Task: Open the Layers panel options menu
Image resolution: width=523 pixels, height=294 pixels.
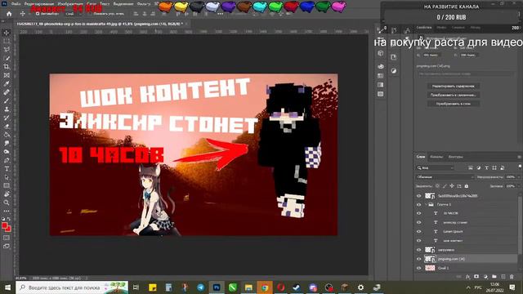Action: click(x=519, y=157)
